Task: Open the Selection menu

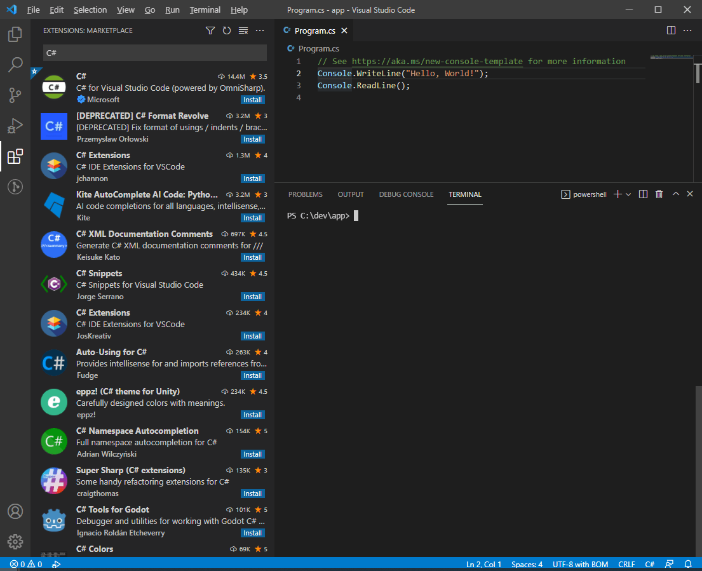Action: point(90,10)
